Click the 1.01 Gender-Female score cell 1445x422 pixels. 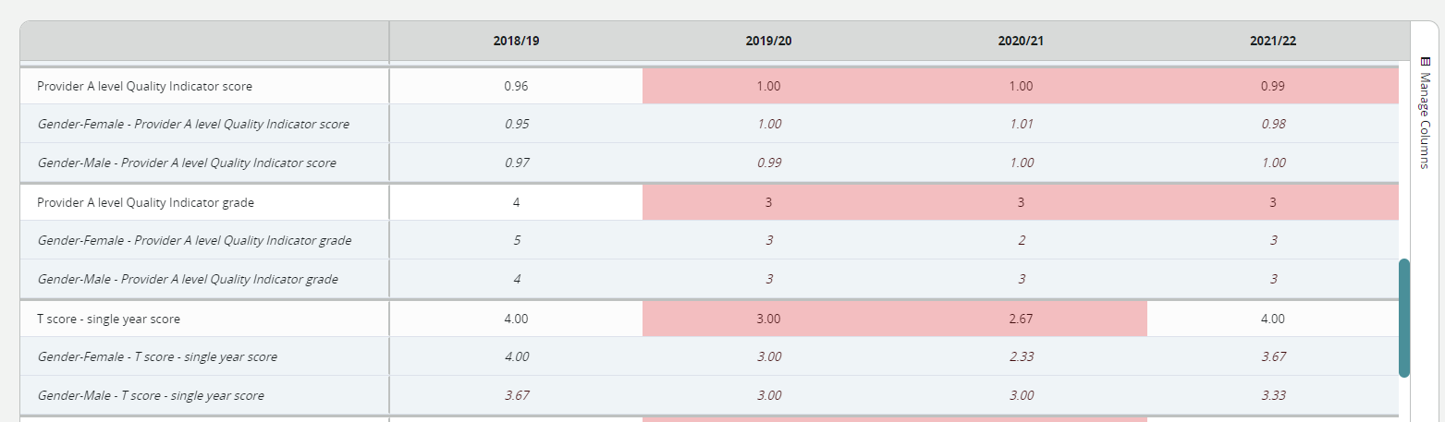1021,124
